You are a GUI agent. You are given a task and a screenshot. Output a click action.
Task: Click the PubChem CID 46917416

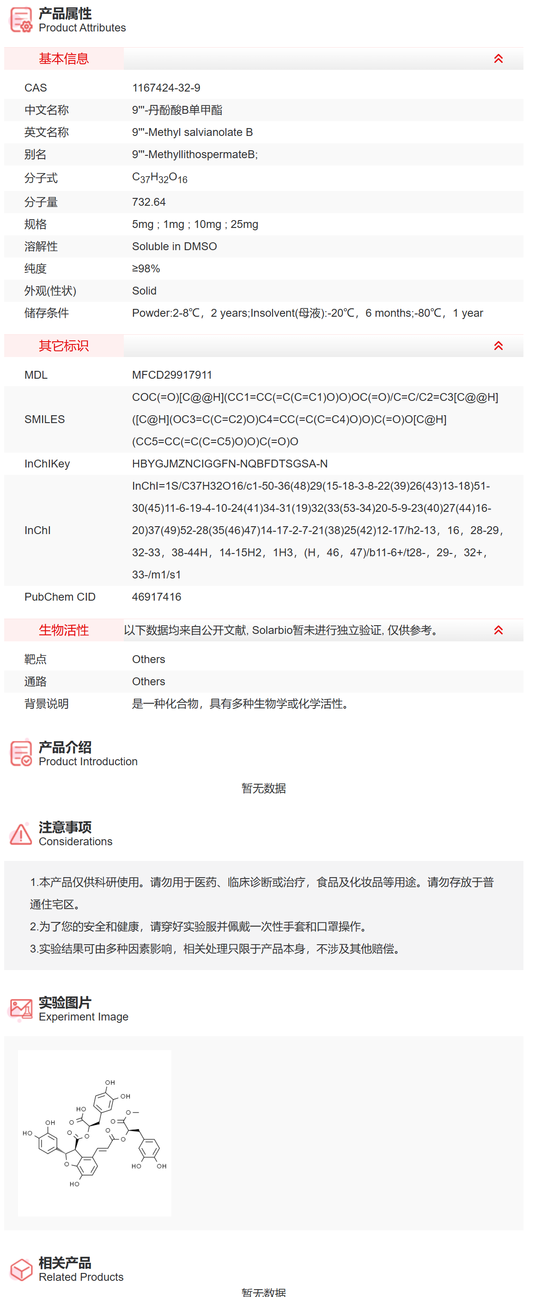pyautogui.click(x=157, y=596)
